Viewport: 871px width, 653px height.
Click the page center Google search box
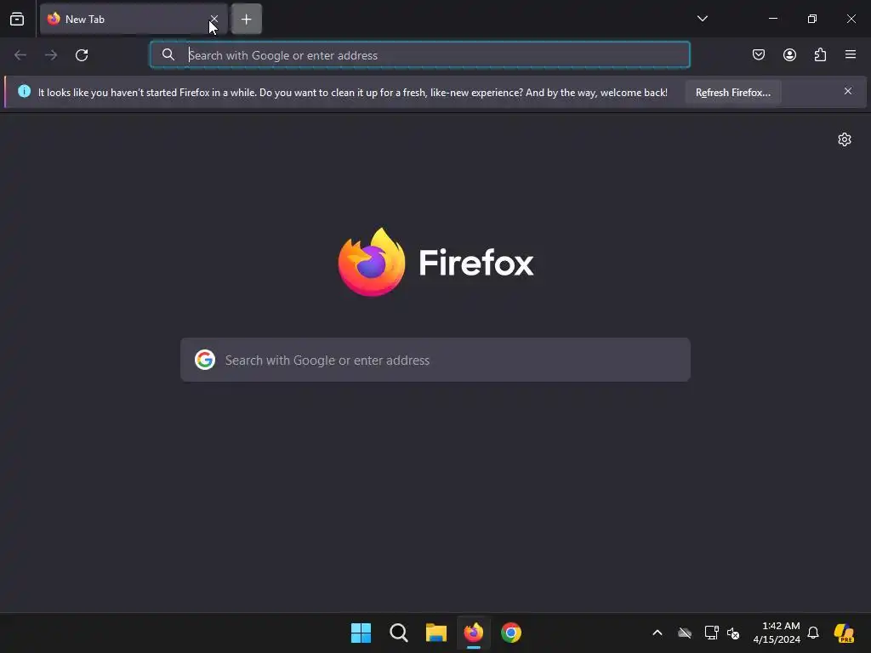[x=435, y=360]
